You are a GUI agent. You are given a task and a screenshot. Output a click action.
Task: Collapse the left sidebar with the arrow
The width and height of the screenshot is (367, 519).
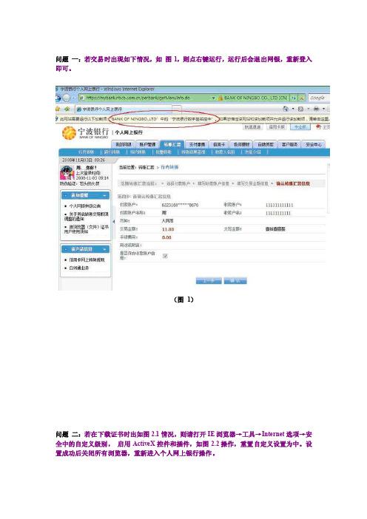click(x=114, y=222)
